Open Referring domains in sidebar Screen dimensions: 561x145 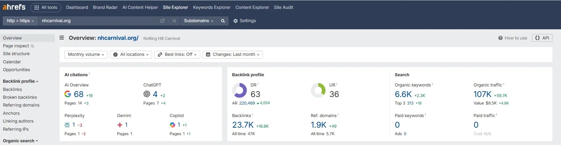coord(21,105)
